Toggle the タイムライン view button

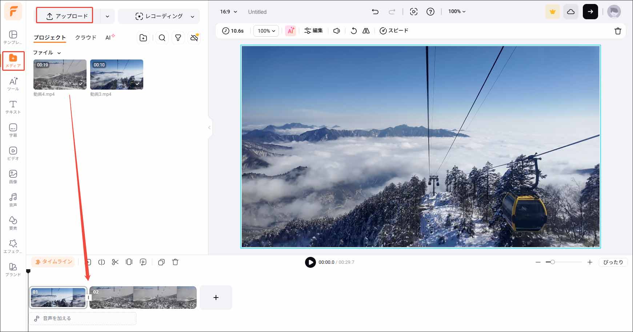53,262
